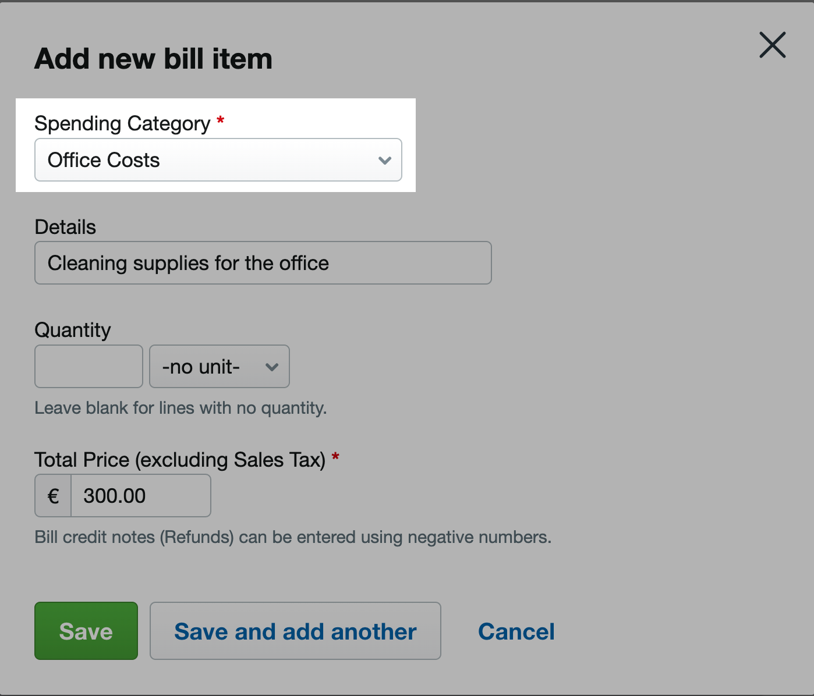Close the Add new bill item dialog
Viewport: 814px width, 696px height.
[772, 45]
